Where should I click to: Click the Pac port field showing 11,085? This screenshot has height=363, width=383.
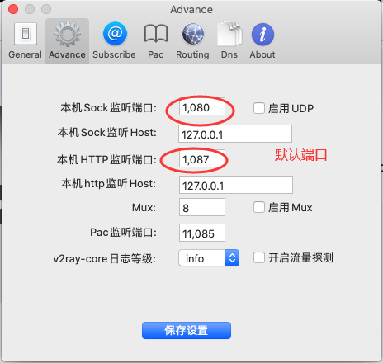[202, 233]
